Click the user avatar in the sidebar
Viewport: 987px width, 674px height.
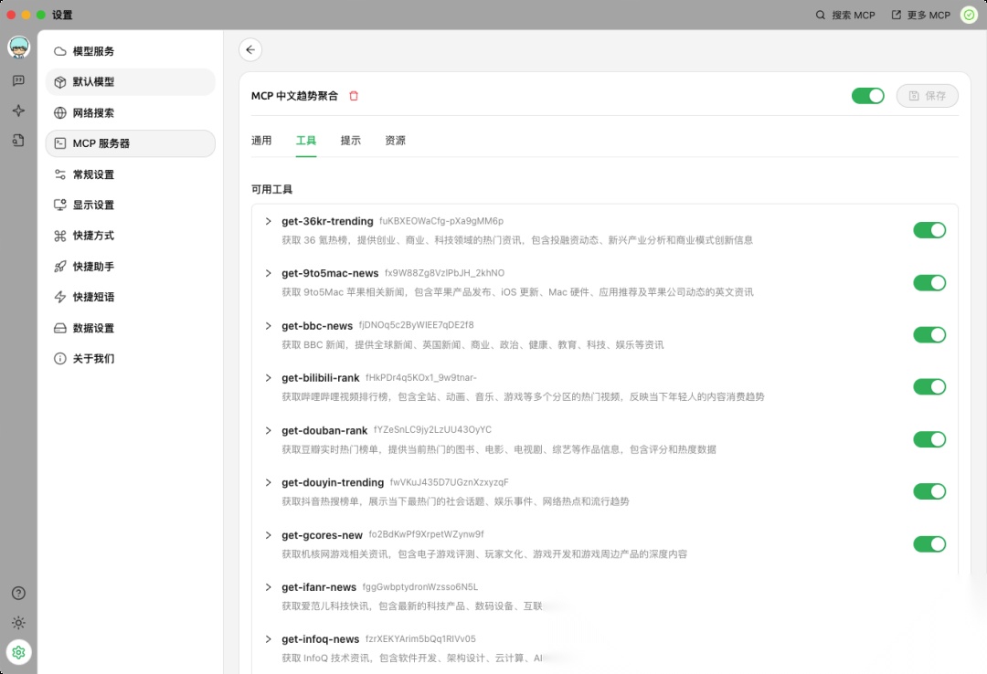click(x=18, y=47)
